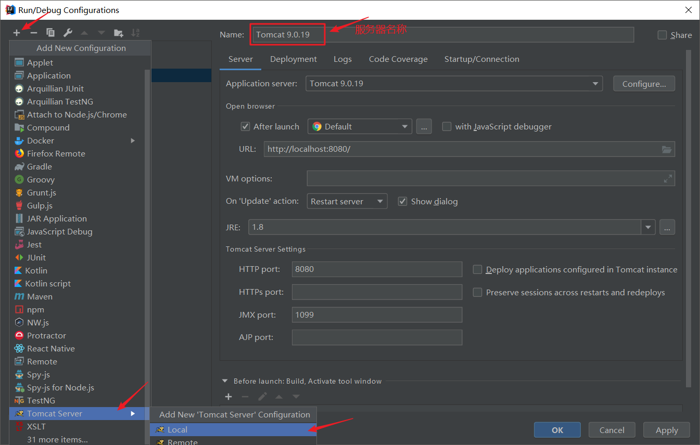
Task: Open On 'Update' action dropdown
Action: pos(347,201)
